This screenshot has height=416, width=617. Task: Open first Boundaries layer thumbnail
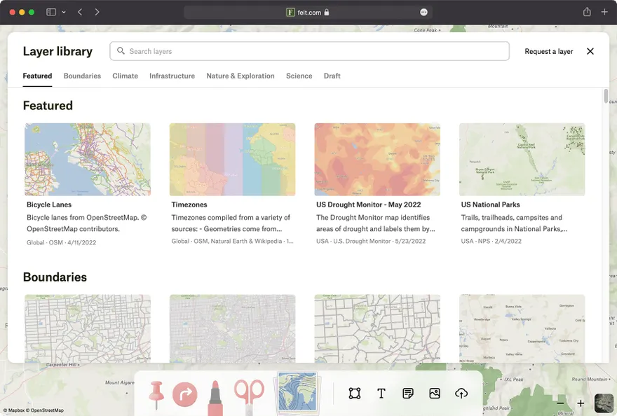pyautogui.click(x=88, y=328)
